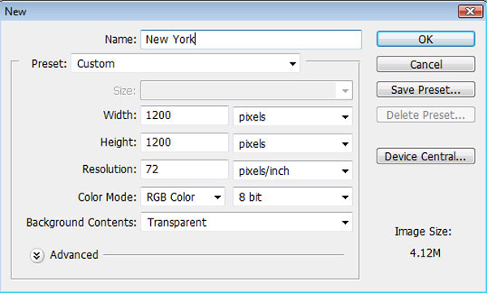Click the Resolution label
Image resolution: width=487 pixels, height=293 pixels.
pyautogui.click(x=110, y=169)
